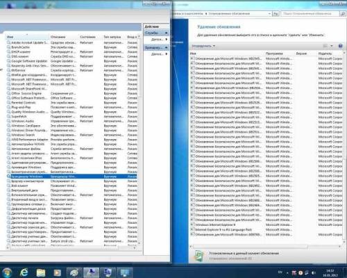The image size is (347, 278).
Task: Click the volume speaker icon in system tray
Action: tap(314, 273)
